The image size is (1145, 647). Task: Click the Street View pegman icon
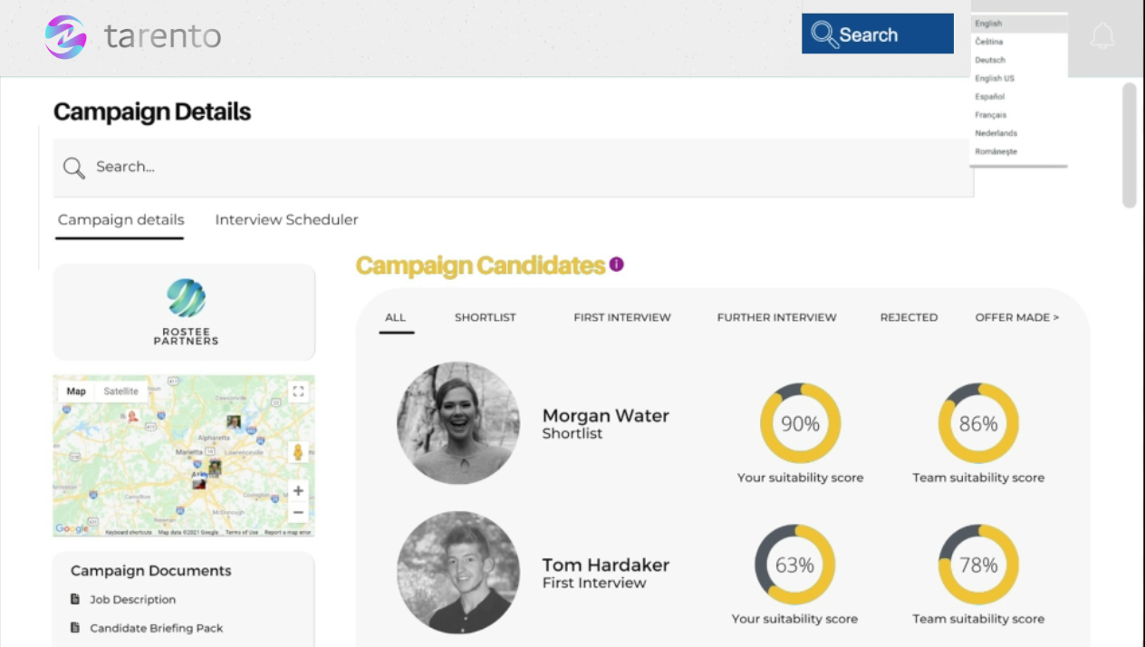pos(297,452)
